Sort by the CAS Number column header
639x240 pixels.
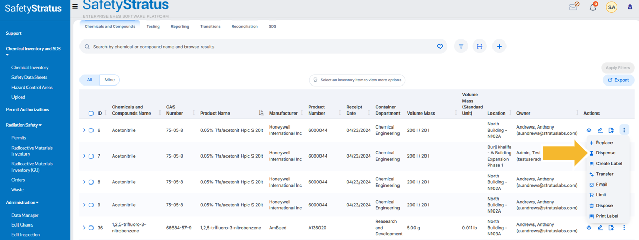tap(174, 110)
